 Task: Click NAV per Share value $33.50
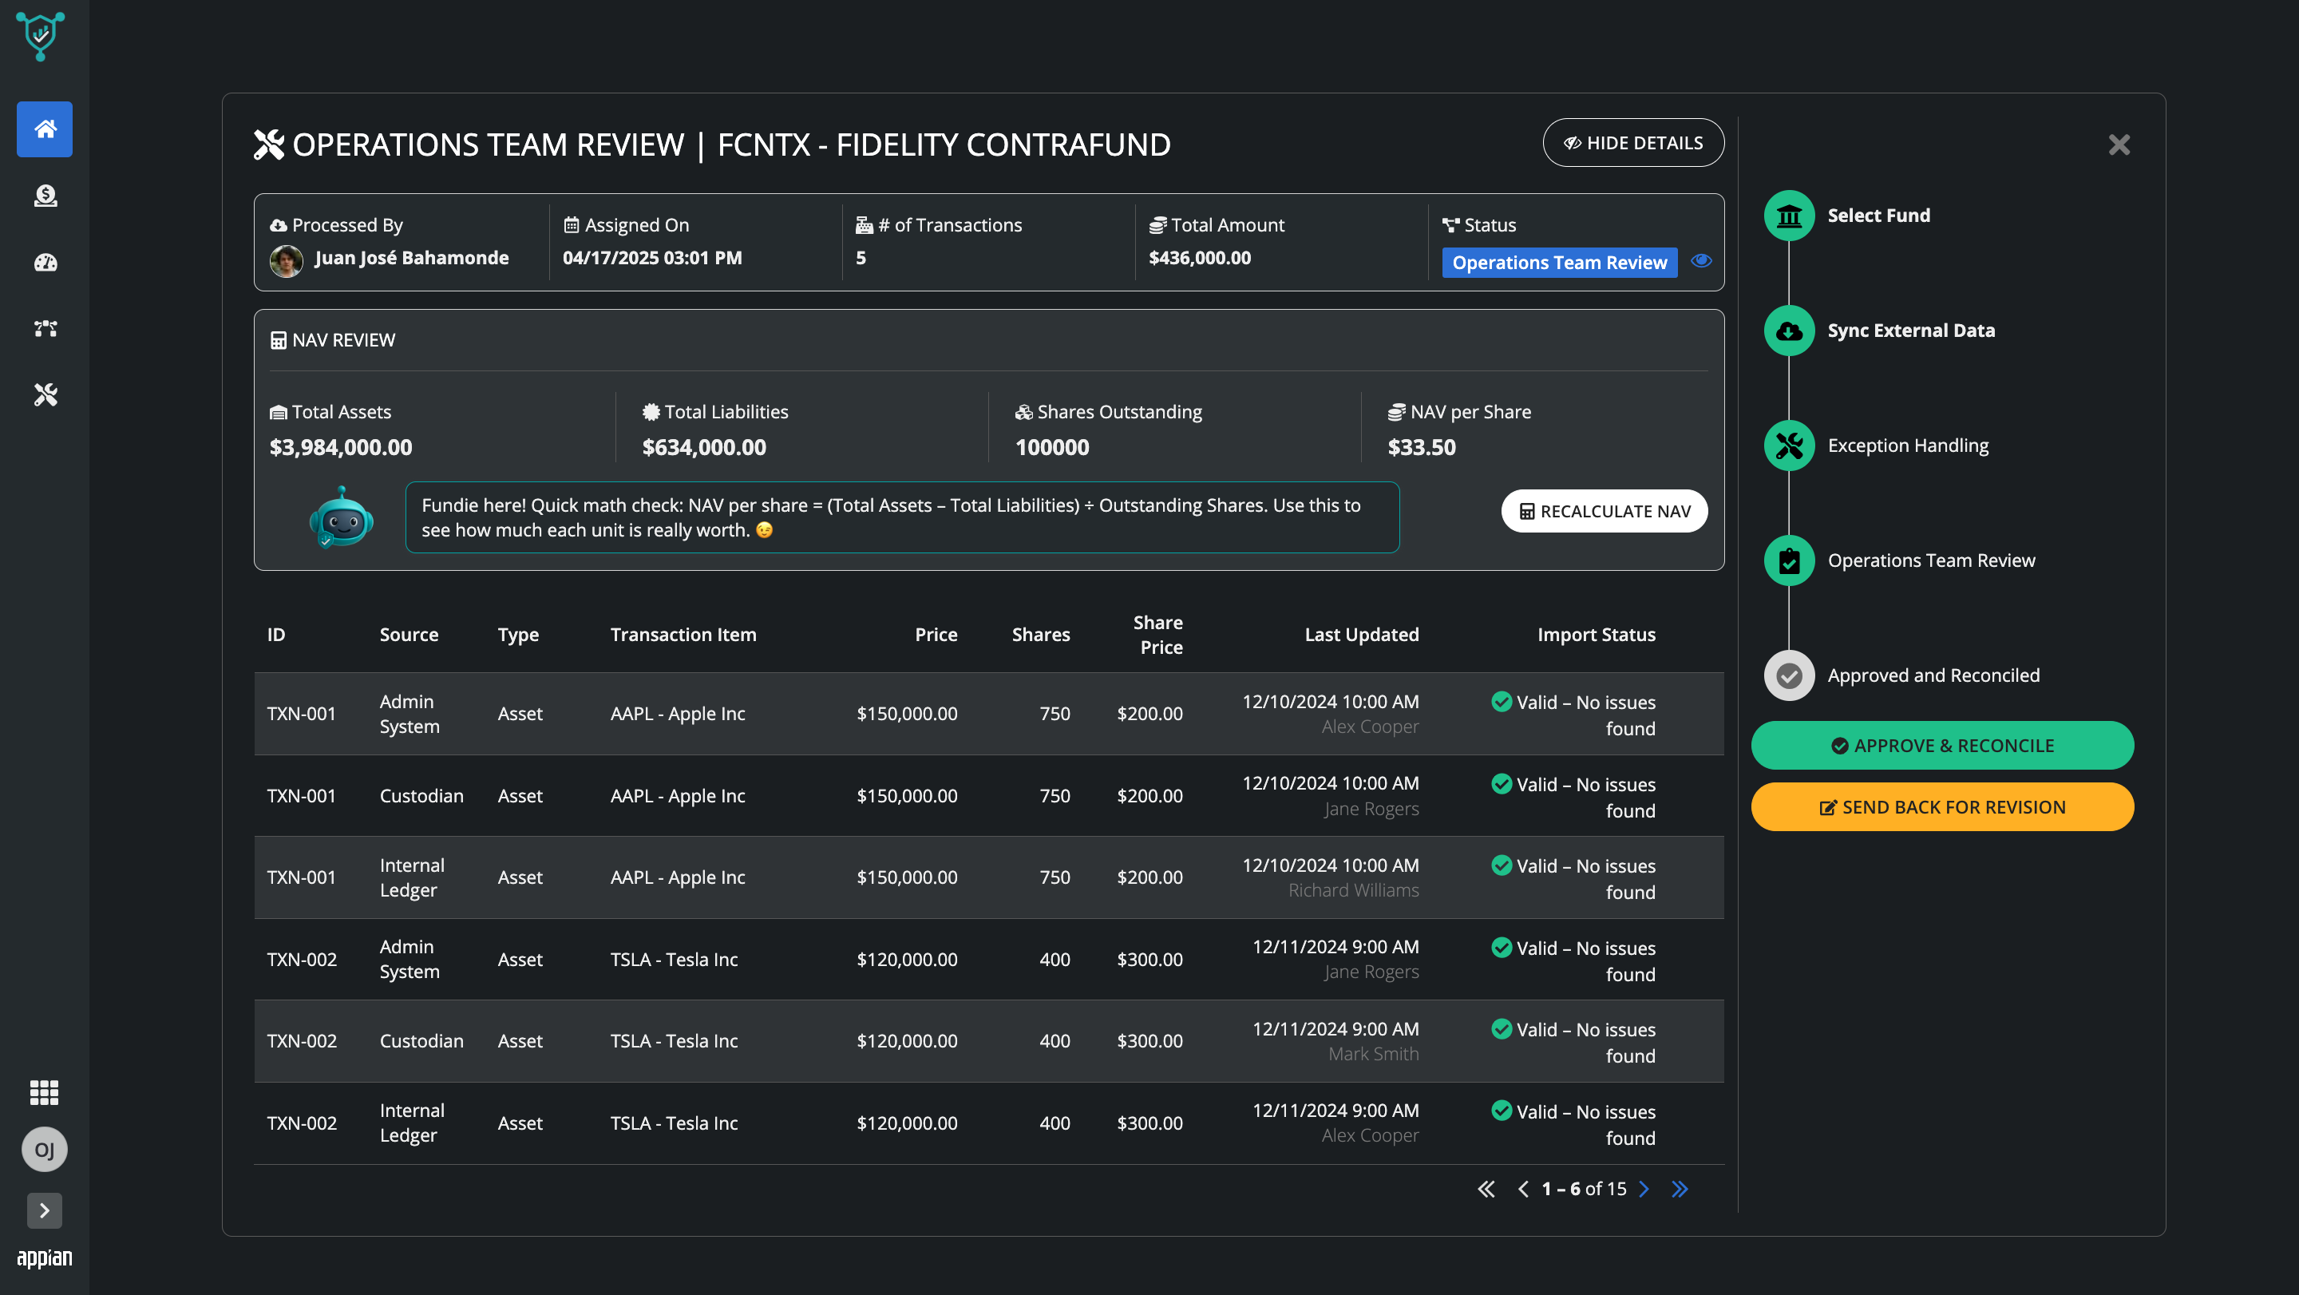coord(1421,447)
